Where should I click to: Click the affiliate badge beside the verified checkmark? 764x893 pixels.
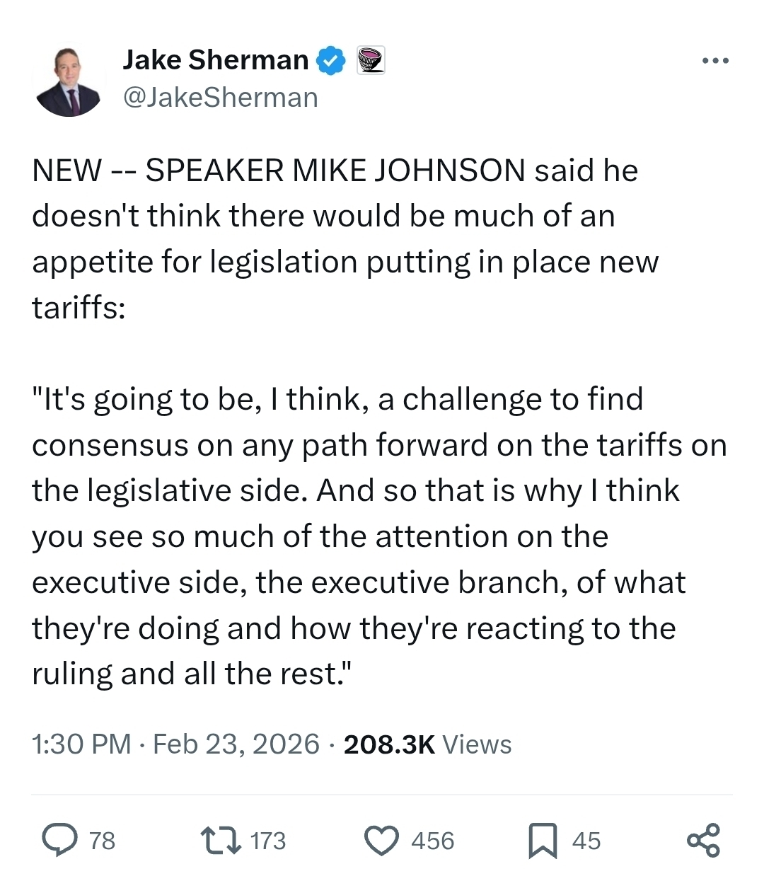[370, 61]
